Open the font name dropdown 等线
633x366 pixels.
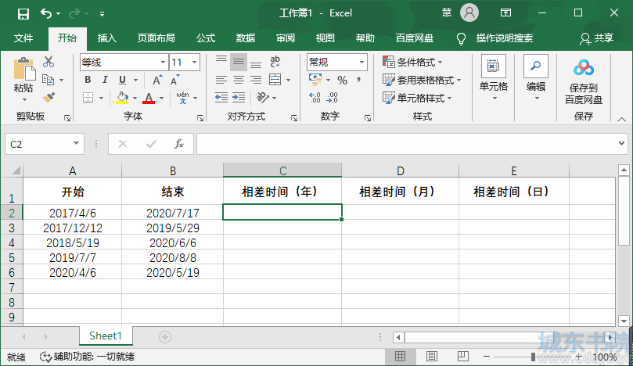coord(163,62)
